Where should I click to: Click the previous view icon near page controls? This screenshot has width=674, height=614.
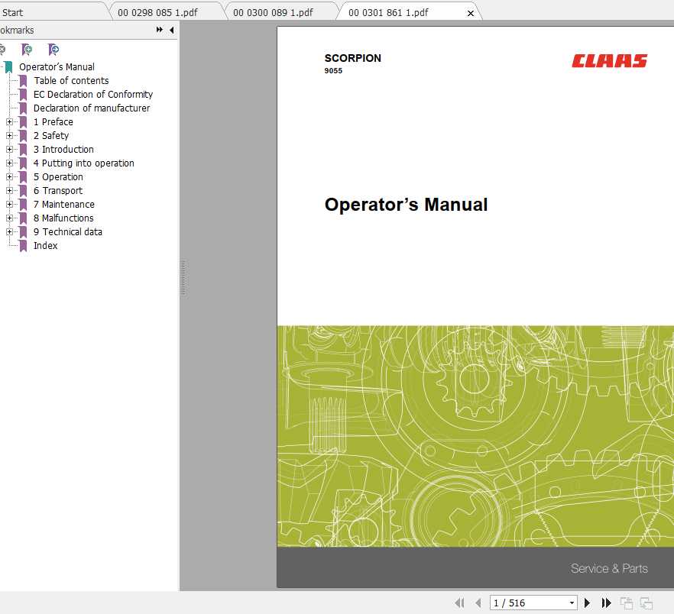click(627, 603)
